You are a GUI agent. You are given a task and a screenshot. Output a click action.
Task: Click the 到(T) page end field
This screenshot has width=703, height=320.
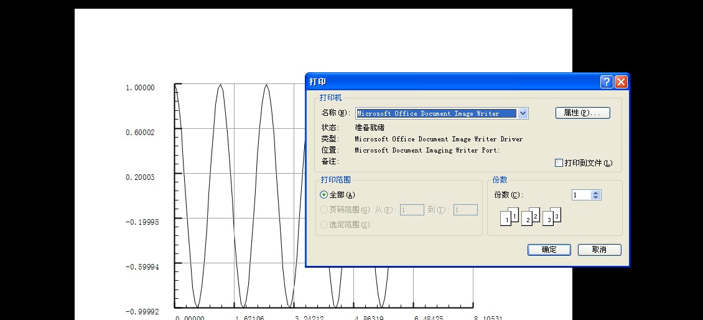(x=465, y=210)
